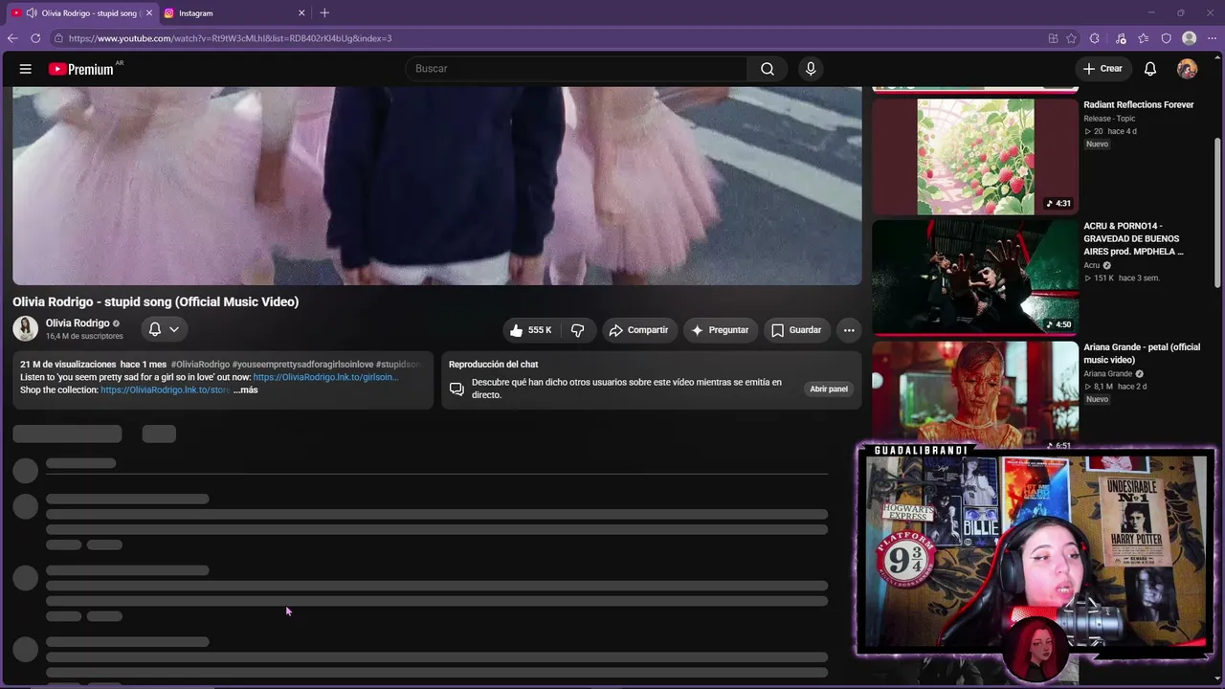Select the Olivia Rodrigo stupid song tab
1225x689 pixels.
(x=81, y=13)
